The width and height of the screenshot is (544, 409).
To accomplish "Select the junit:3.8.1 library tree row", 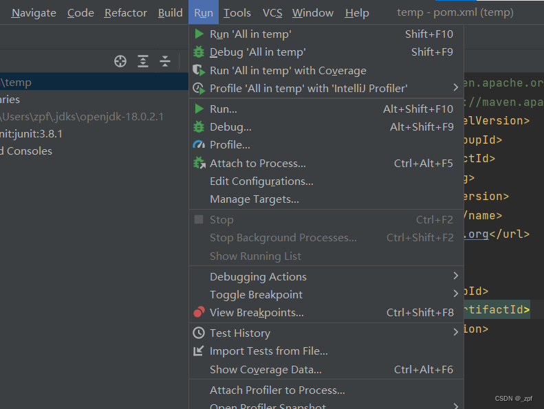I will coord(94,134).
